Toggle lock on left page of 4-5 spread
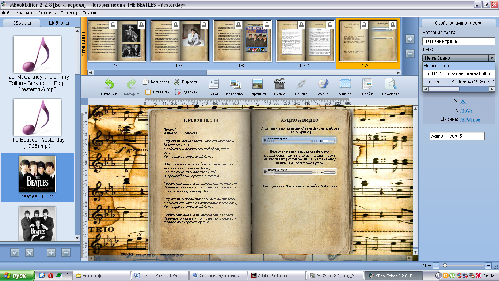 (113, 25)
